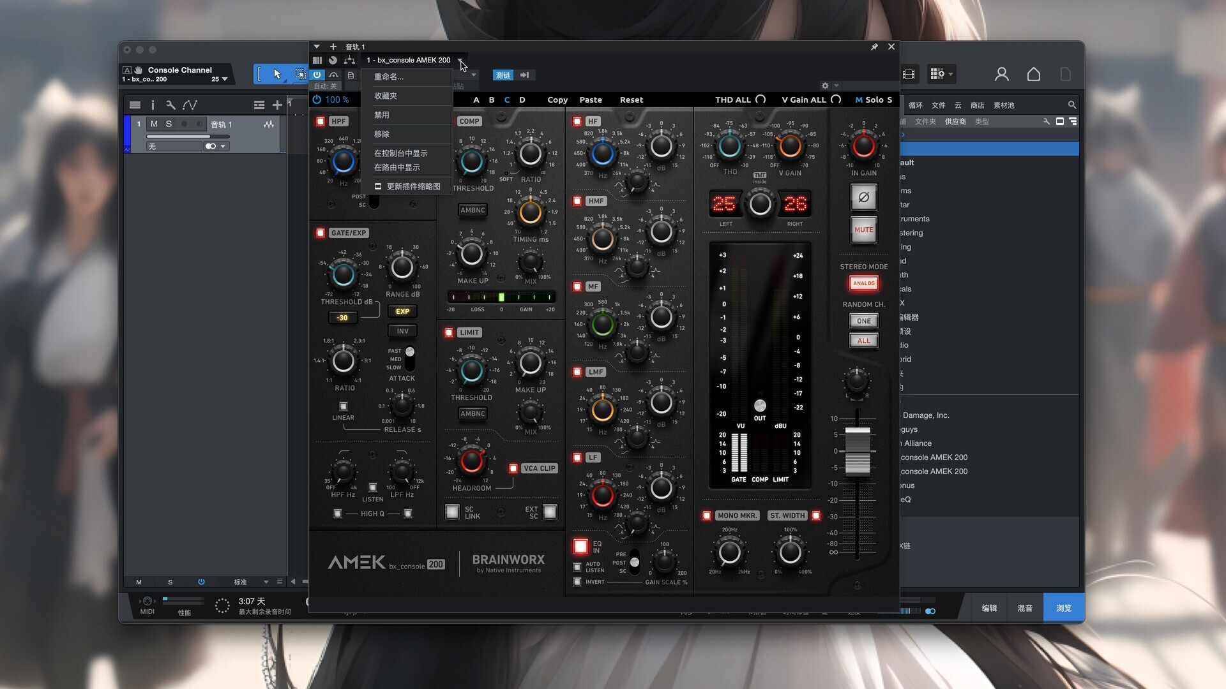This screenshot has height=689, width=1226.
Task: Click the MUTE button under IN GAIN
Action: [x=863, y=230]
